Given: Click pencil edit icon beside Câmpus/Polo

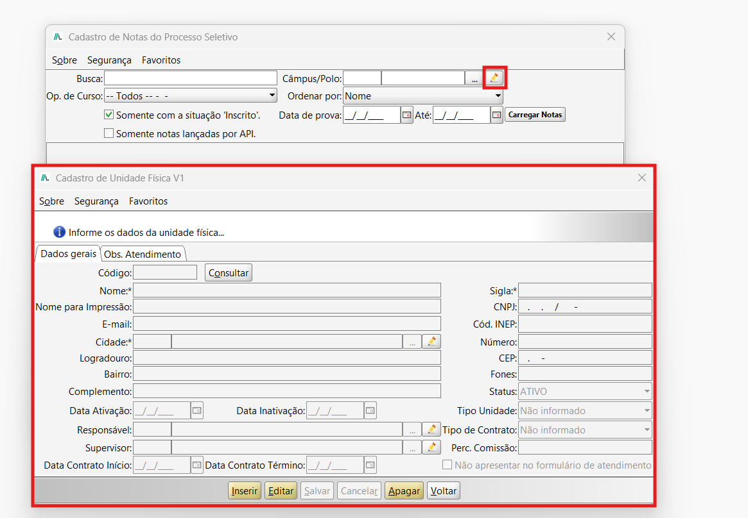Looking at the screenshot, I should 494,78.
